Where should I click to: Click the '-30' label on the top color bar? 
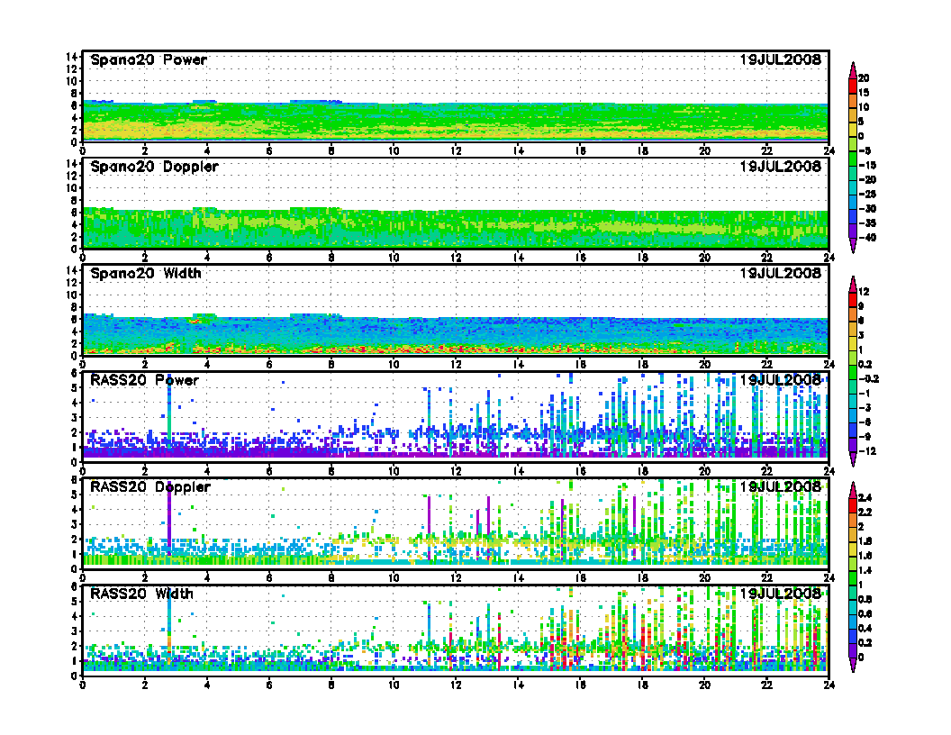click(x=867, y=209)
